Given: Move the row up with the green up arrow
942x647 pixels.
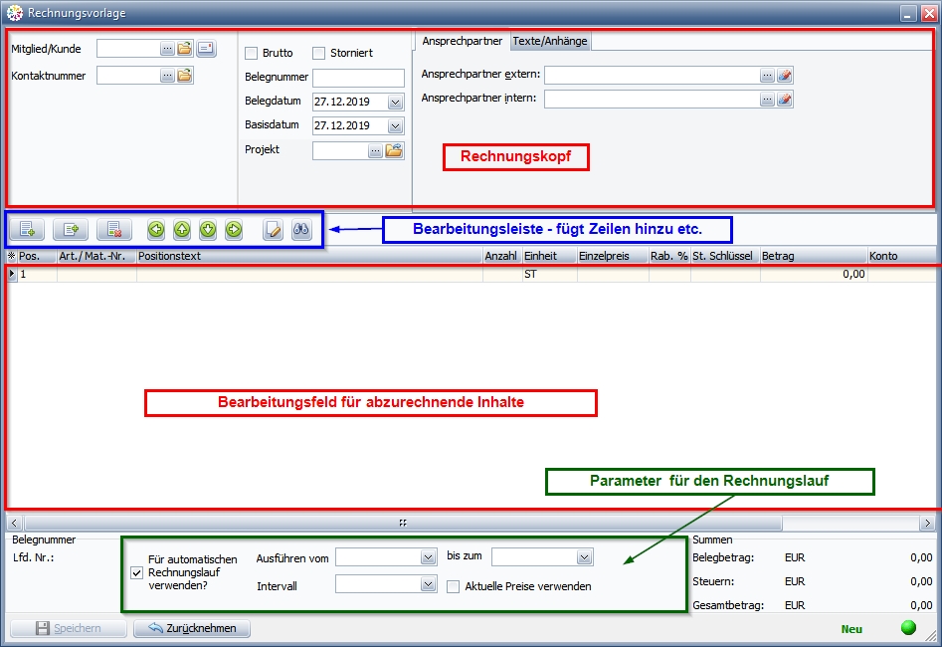Looking at the screenshot, I should pyautogui.click(x=182, y=229).
